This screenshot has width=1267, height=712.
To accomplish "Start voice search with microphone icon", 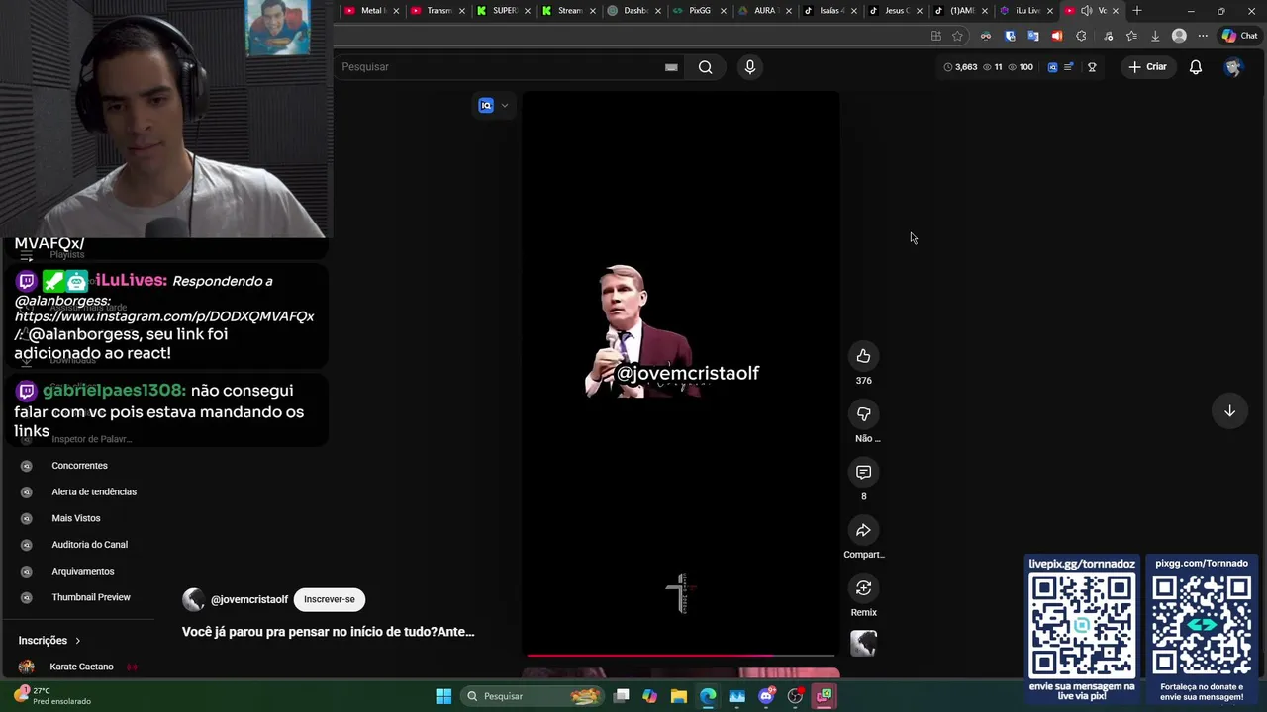I will pyautogui.click(x=749, y=67).
